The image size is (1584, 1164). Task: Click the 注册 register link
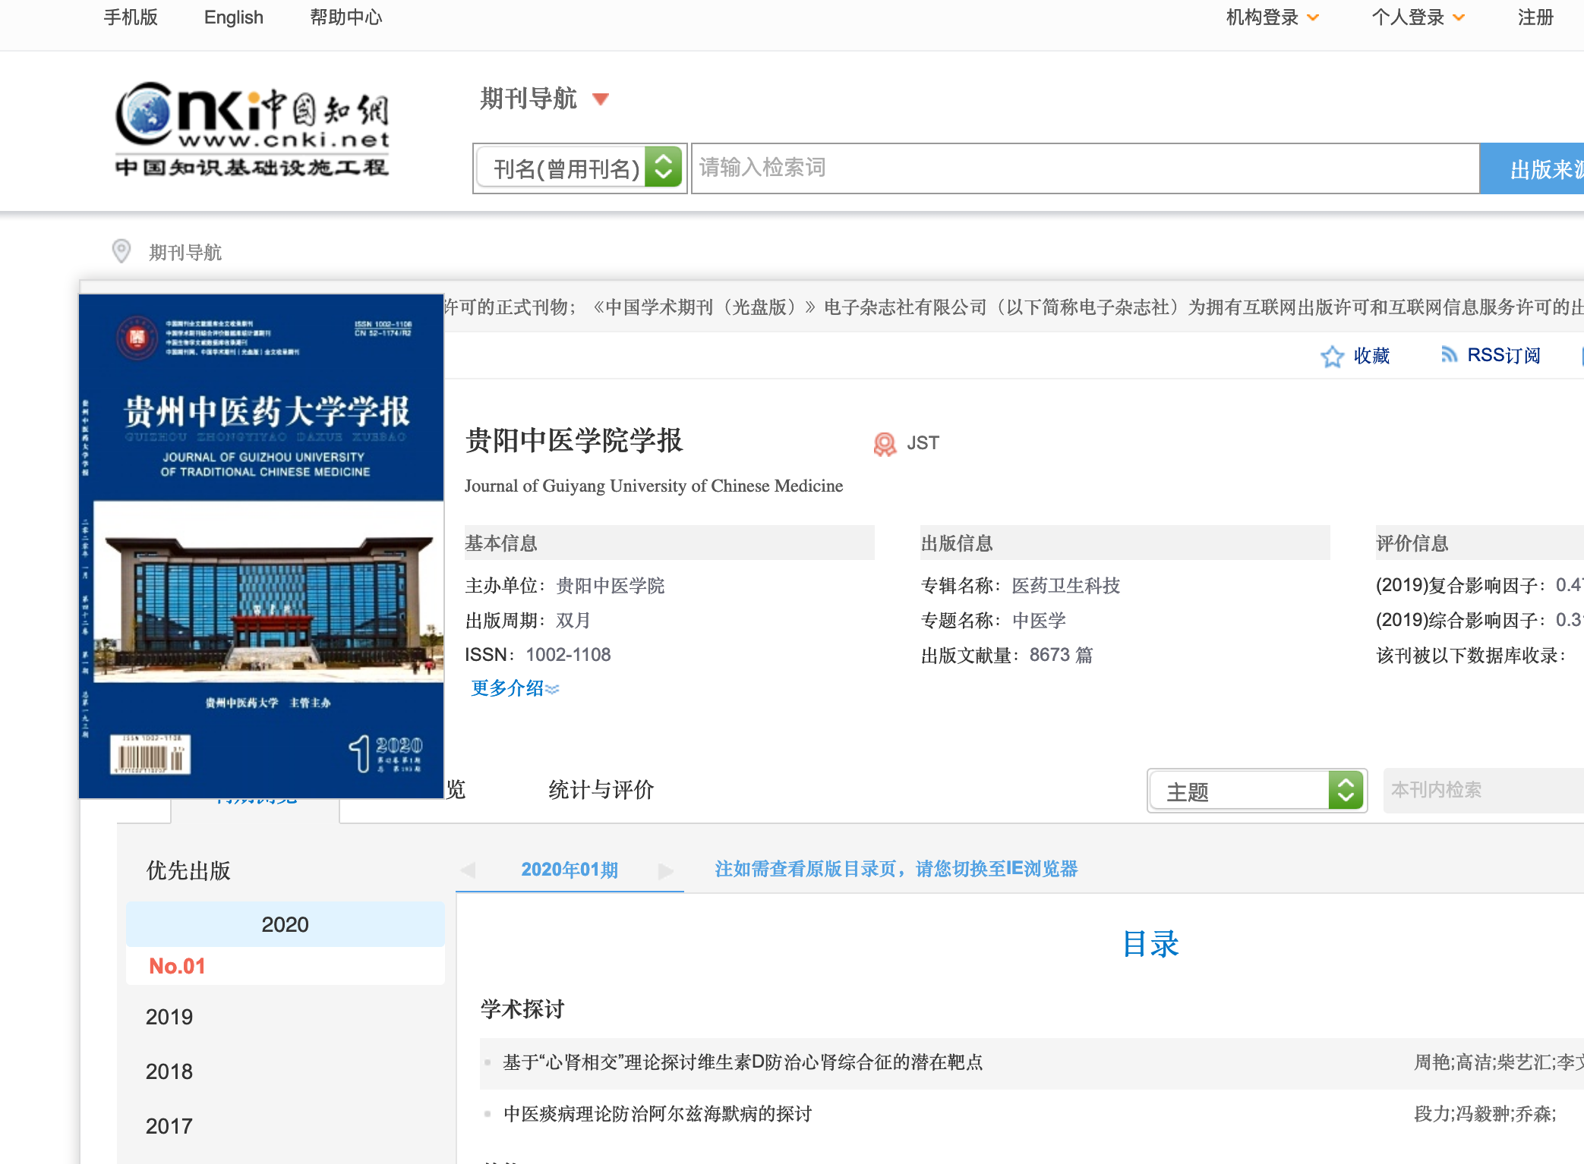1535,17
